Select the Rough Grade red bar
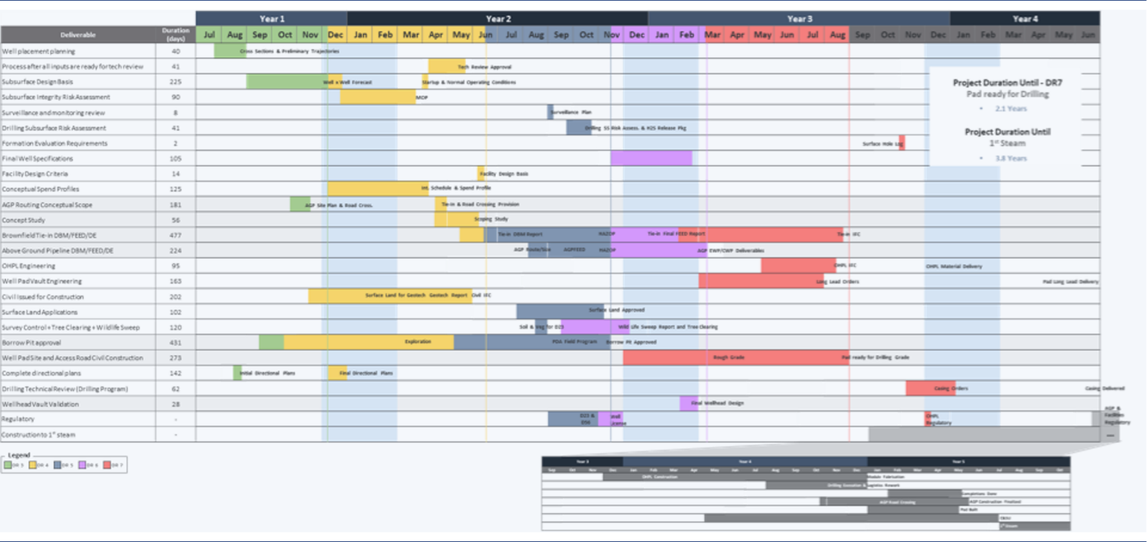 (728, 357)
